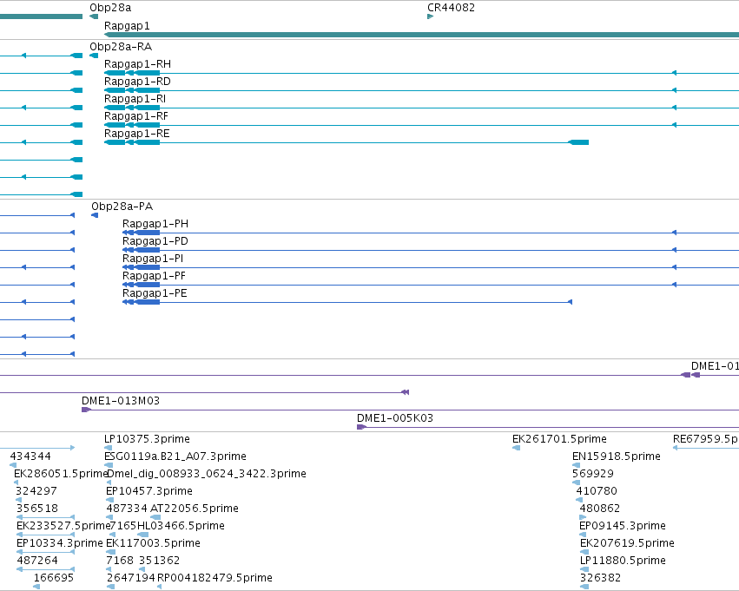
Task: Click the Rapgap1-RE terminal exon block
Action: [x=578, y=142]
